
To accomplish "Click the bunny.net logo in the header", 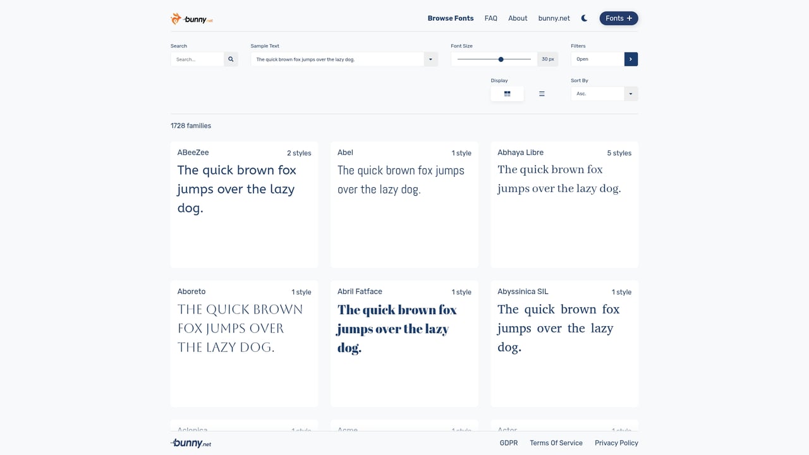I will pyautogui.click(x=190, y=18).
